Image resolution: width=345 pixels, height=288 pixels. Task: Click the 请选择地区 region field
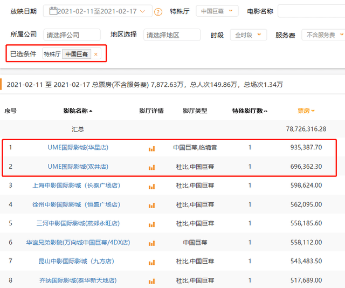(172, 35)
